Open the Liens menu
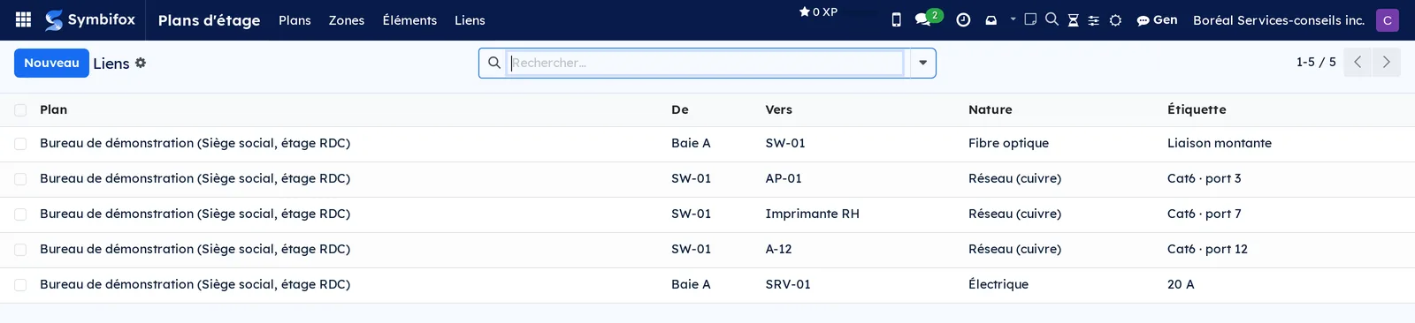The width and height of the screenshot is (1415, 323). (x=470, y=19)
